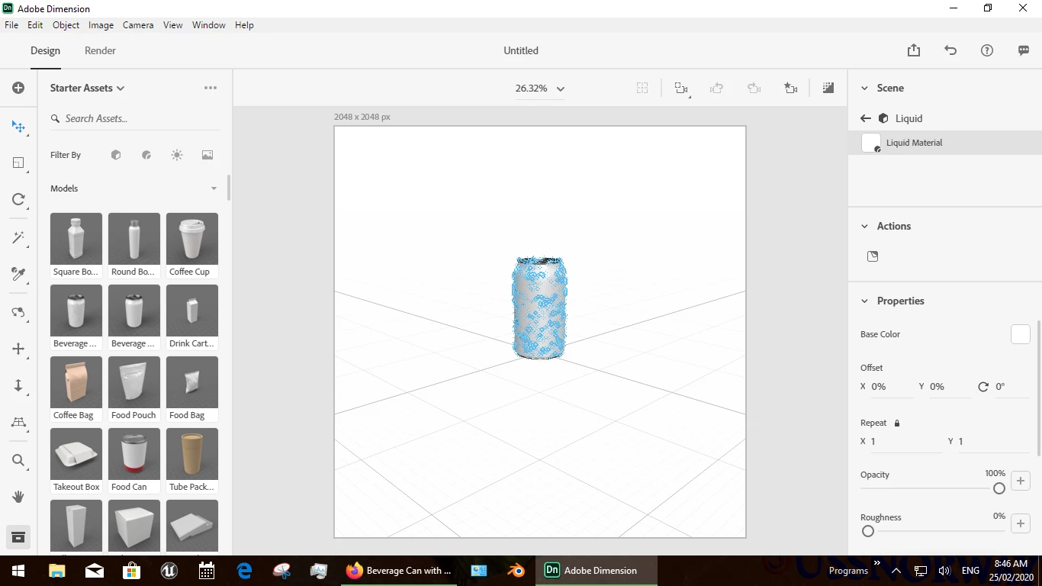Select the Hand tool
This screenshot has height=586, width=1042.
pos(18,497)
